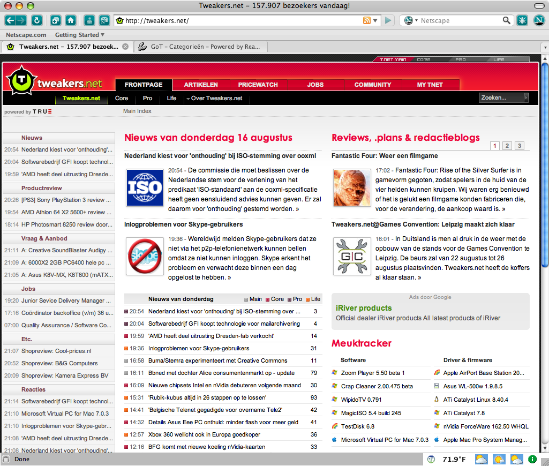
Task: Click the Linux icon beside ATi Catalyst Linux 8.40.4
Action: (x=437, y=399)
